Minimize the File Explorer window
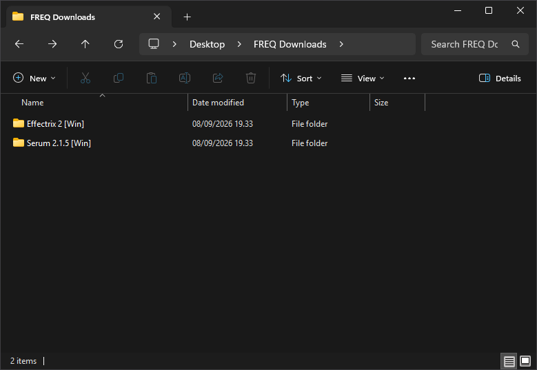This screenshot has width=537, height=370. pos(458,10)
